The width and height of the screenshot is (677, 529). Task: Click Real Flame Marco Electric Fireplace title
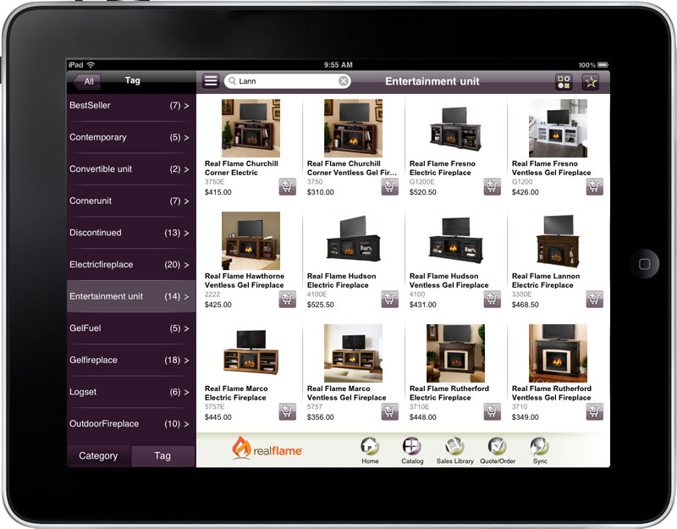[236, 393]
